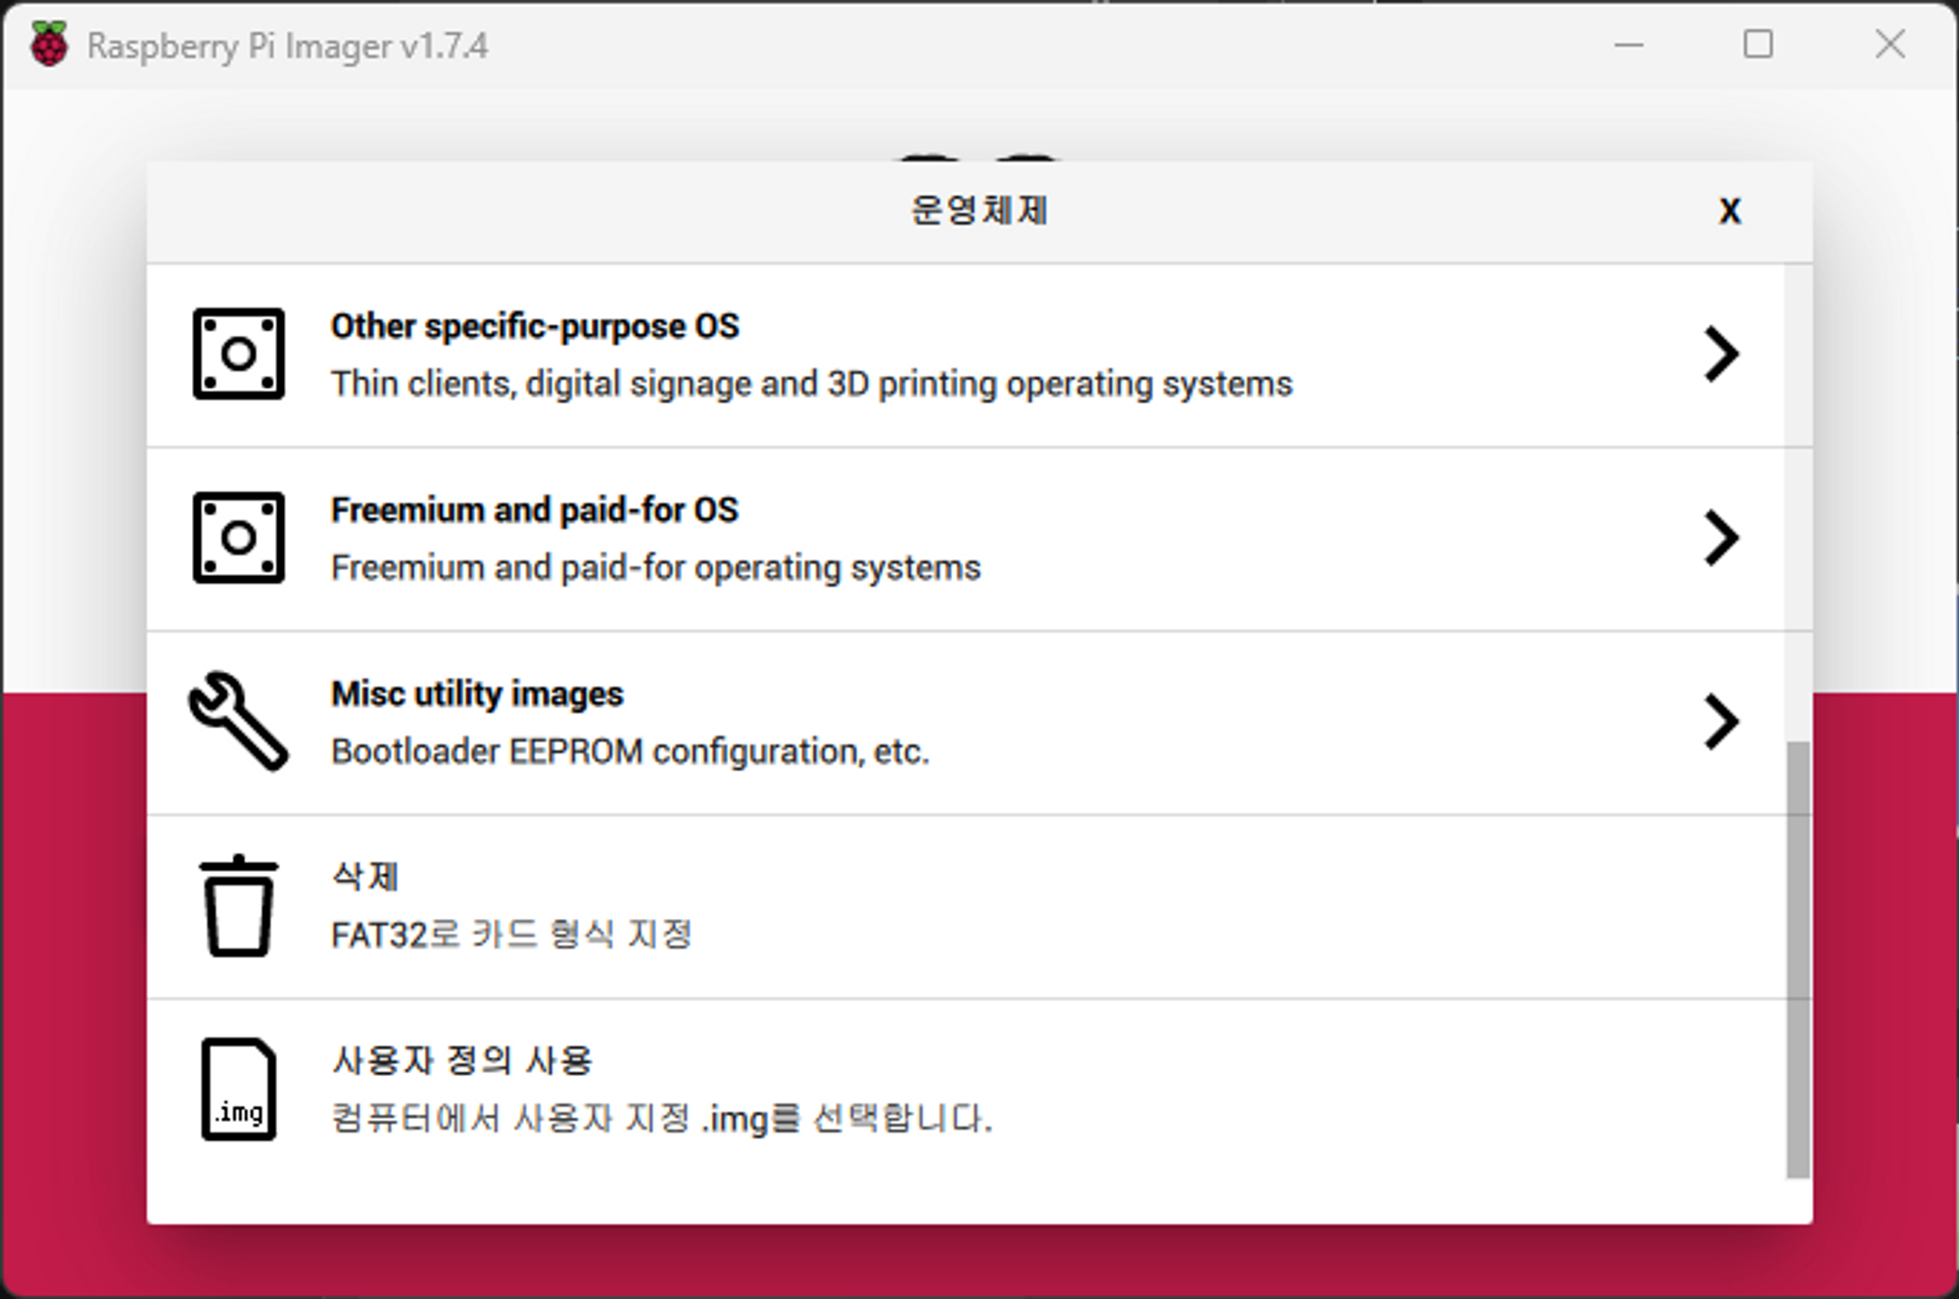This screenshot has width=1959, height=1299.
Task: Click 'Thin clients, digital signage' description text
Action: pyautogui.click(x=811, y=384)
